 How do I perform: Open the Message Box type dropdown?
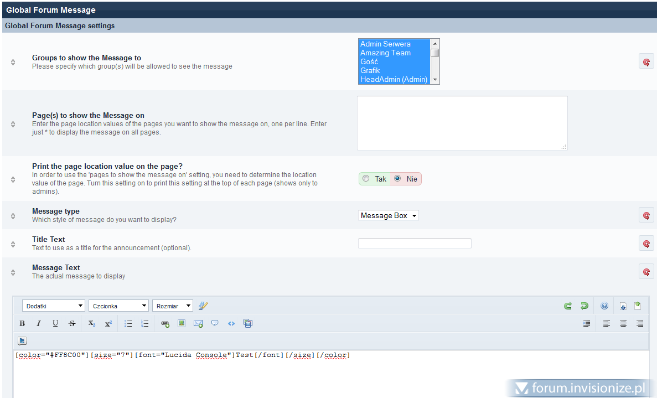[x=389, y=215]
